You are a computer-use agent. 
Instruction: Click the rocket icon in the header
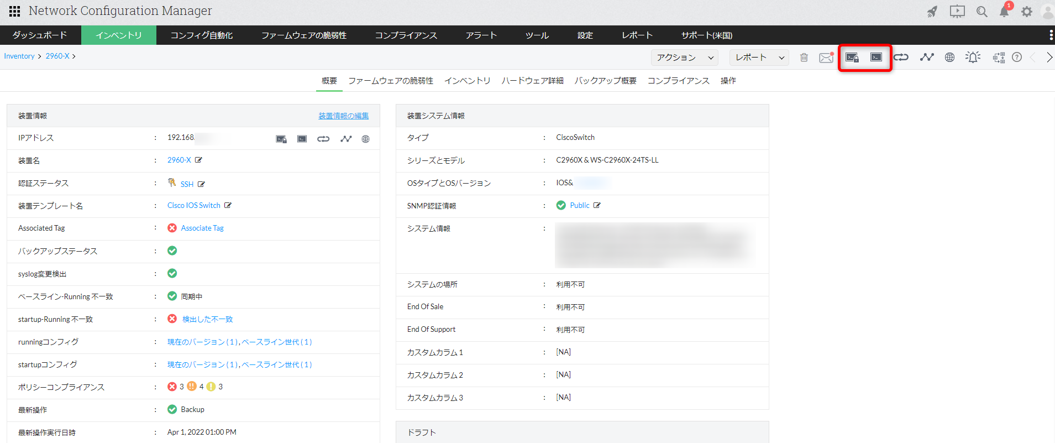932,12
